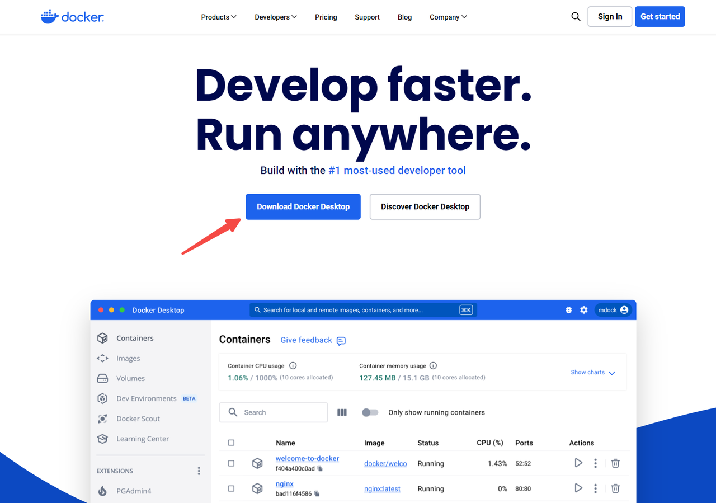The height and width of the screenshot is (503, 716).
Task: Click the Name column header
Action: pos(285,443)
